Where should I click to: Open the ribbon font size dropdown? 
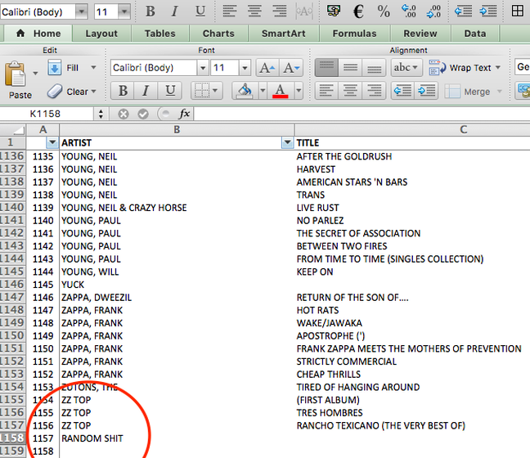coord(244,68)
